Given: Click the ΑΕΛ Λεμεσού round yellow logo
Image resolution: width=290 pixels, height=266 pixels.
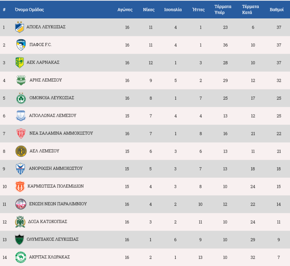Looking at the screenshot, I should coord(21,151).
